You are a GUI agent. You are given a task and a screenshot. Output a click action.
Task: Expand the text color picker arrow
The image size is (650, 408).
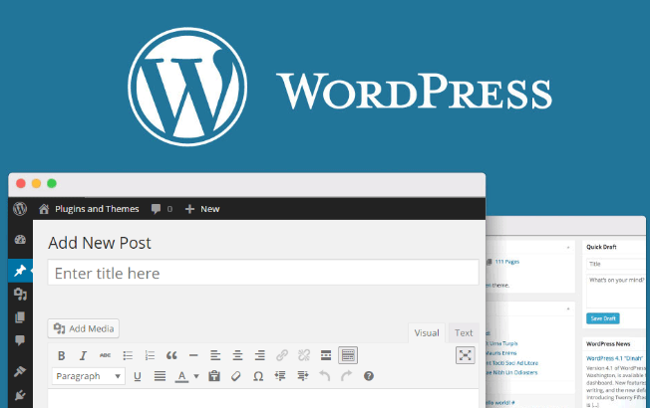pyautogui.click(x=196, y=376)
